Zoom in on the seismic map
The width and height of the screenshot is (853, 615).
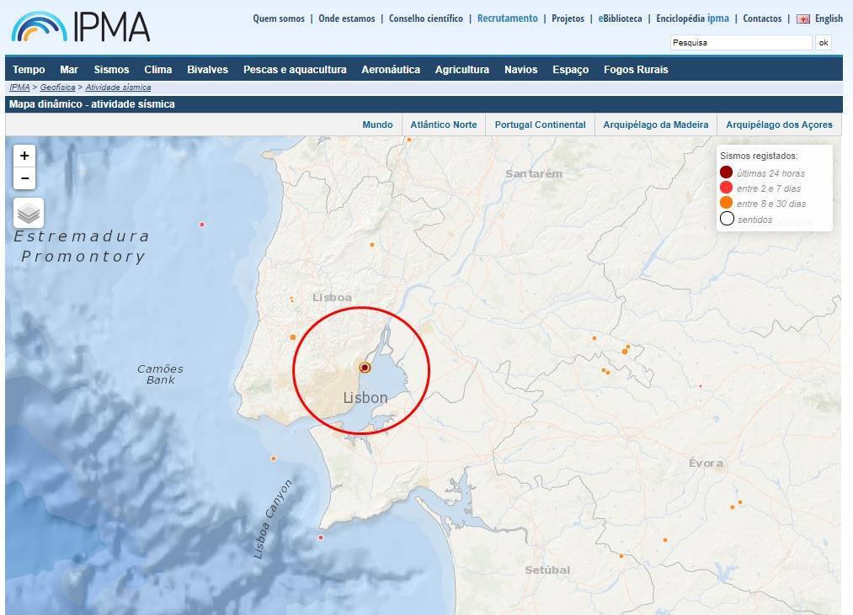click(24, 156)
